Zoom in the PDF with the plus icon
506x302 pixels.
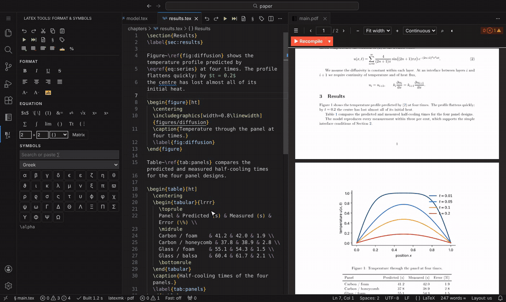397,31
